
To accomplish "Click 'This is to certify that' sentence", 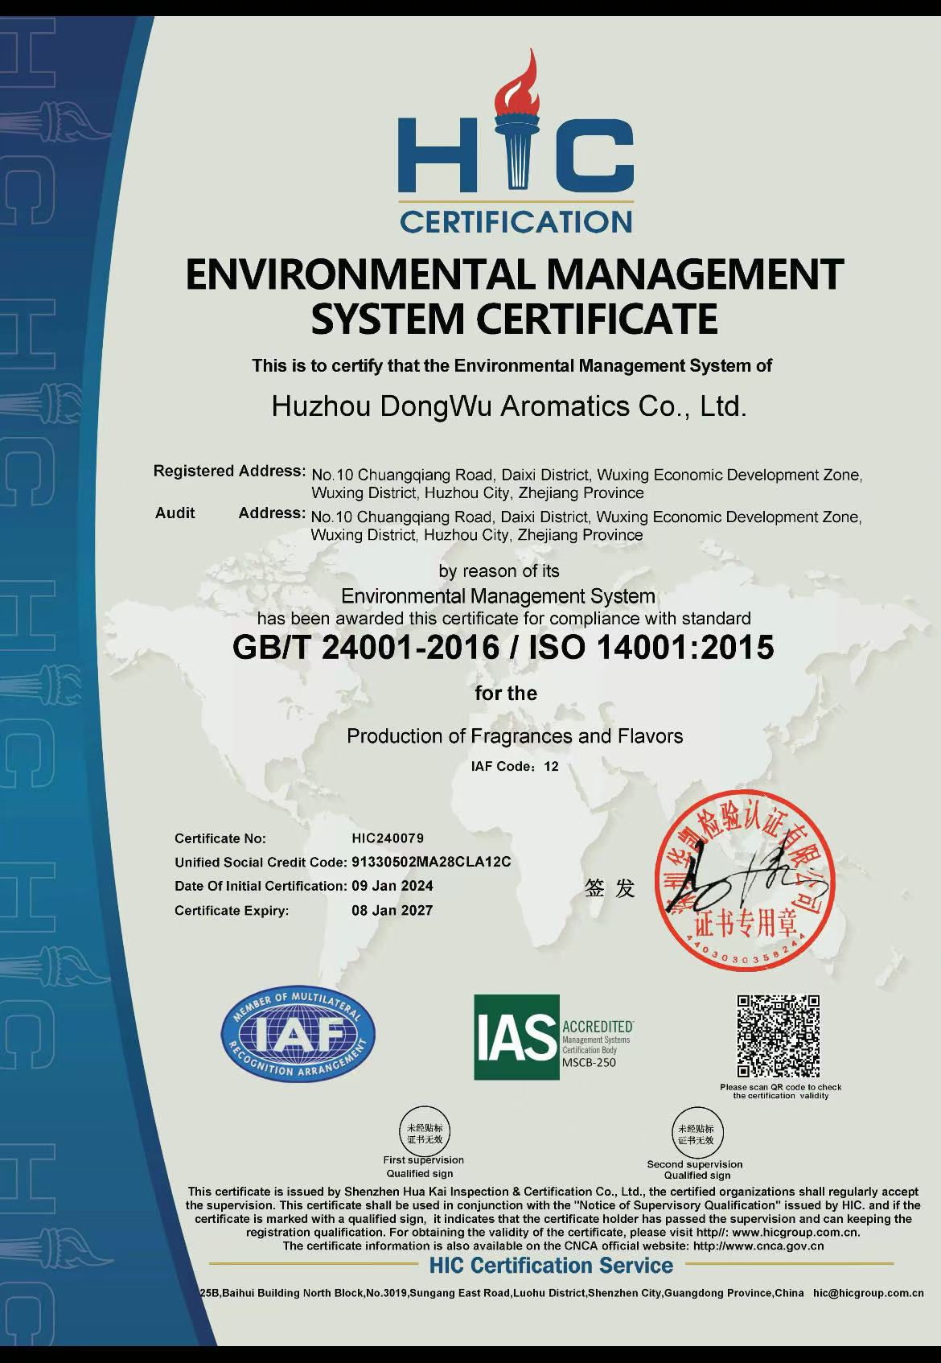I will click(512, 366).
